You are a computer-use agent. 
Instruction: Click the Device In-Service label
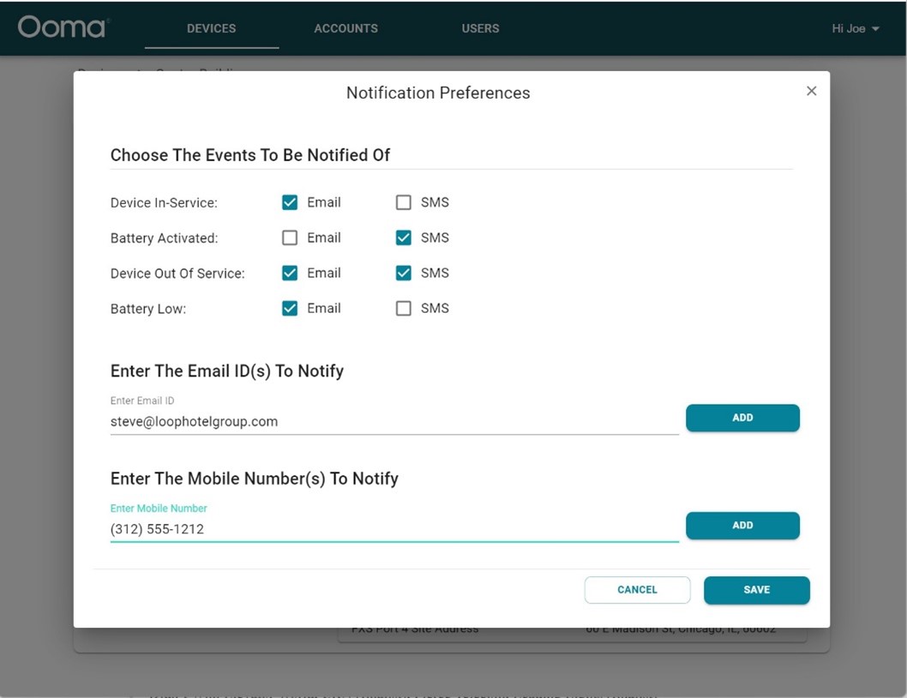pyautogui.click(x=164, y=202)
